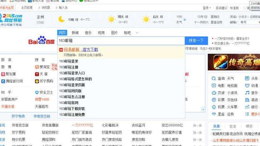Expand 15天 天气 forecast arrow

coord(185,19)
